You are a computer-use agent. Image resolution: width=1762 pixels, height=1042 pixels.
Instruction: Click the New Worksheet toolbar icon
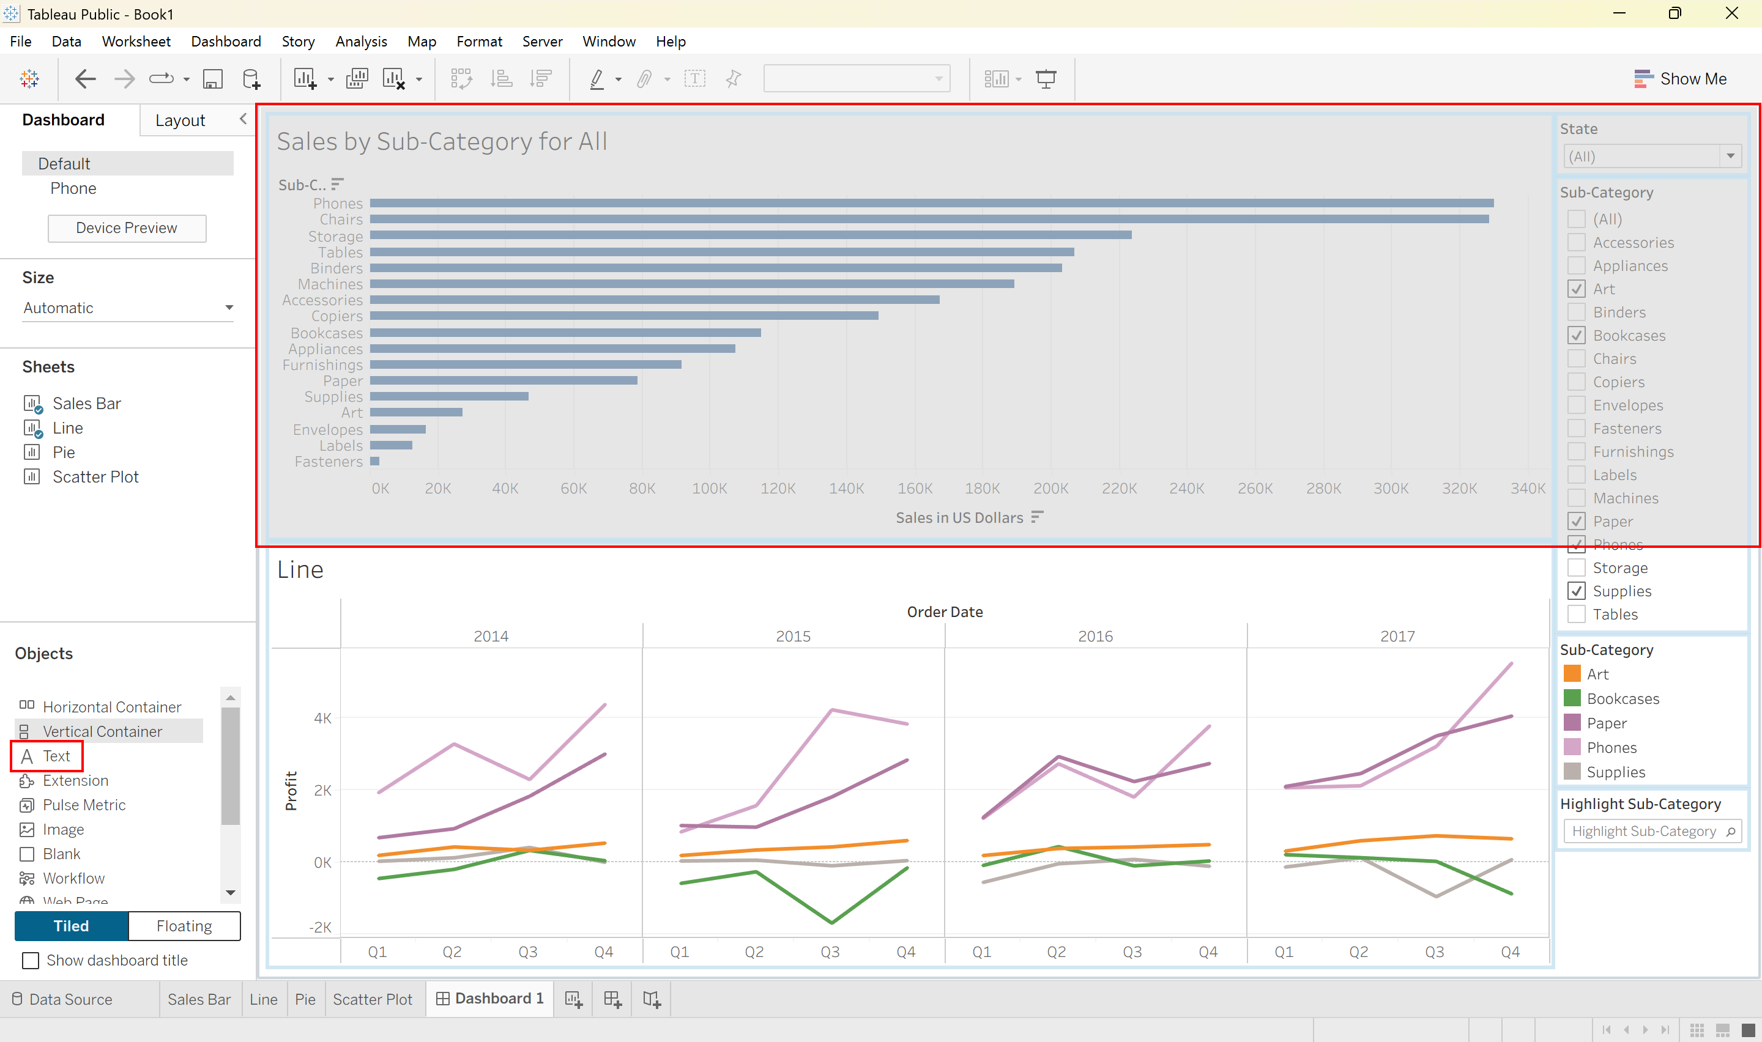point(305,79)
